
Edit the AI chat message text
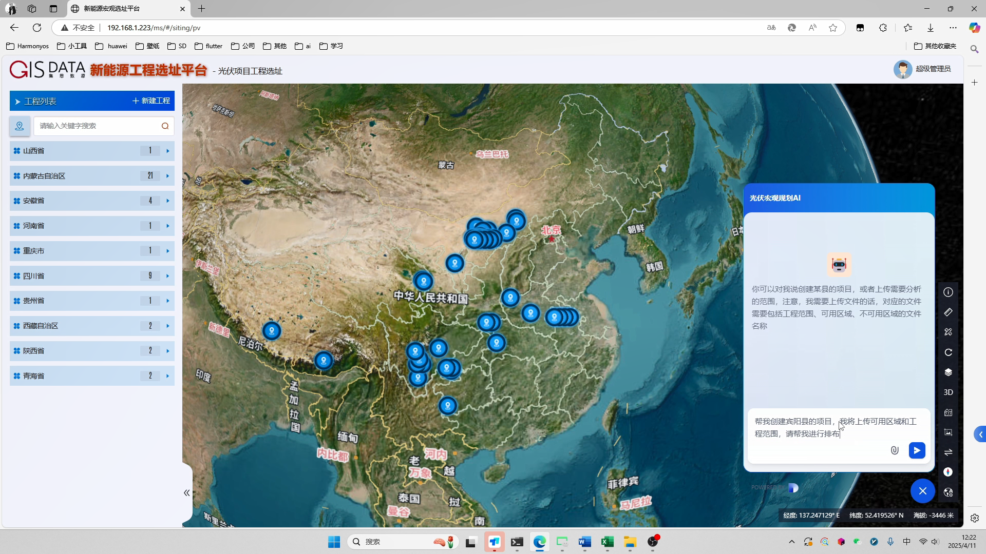[x=836, y=428]
